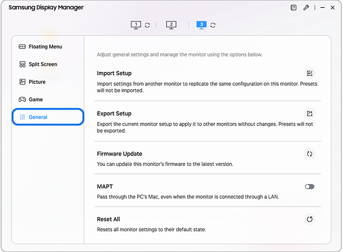Open the wrench settings icon
The image size is (343, 252).
coord(306,8)
